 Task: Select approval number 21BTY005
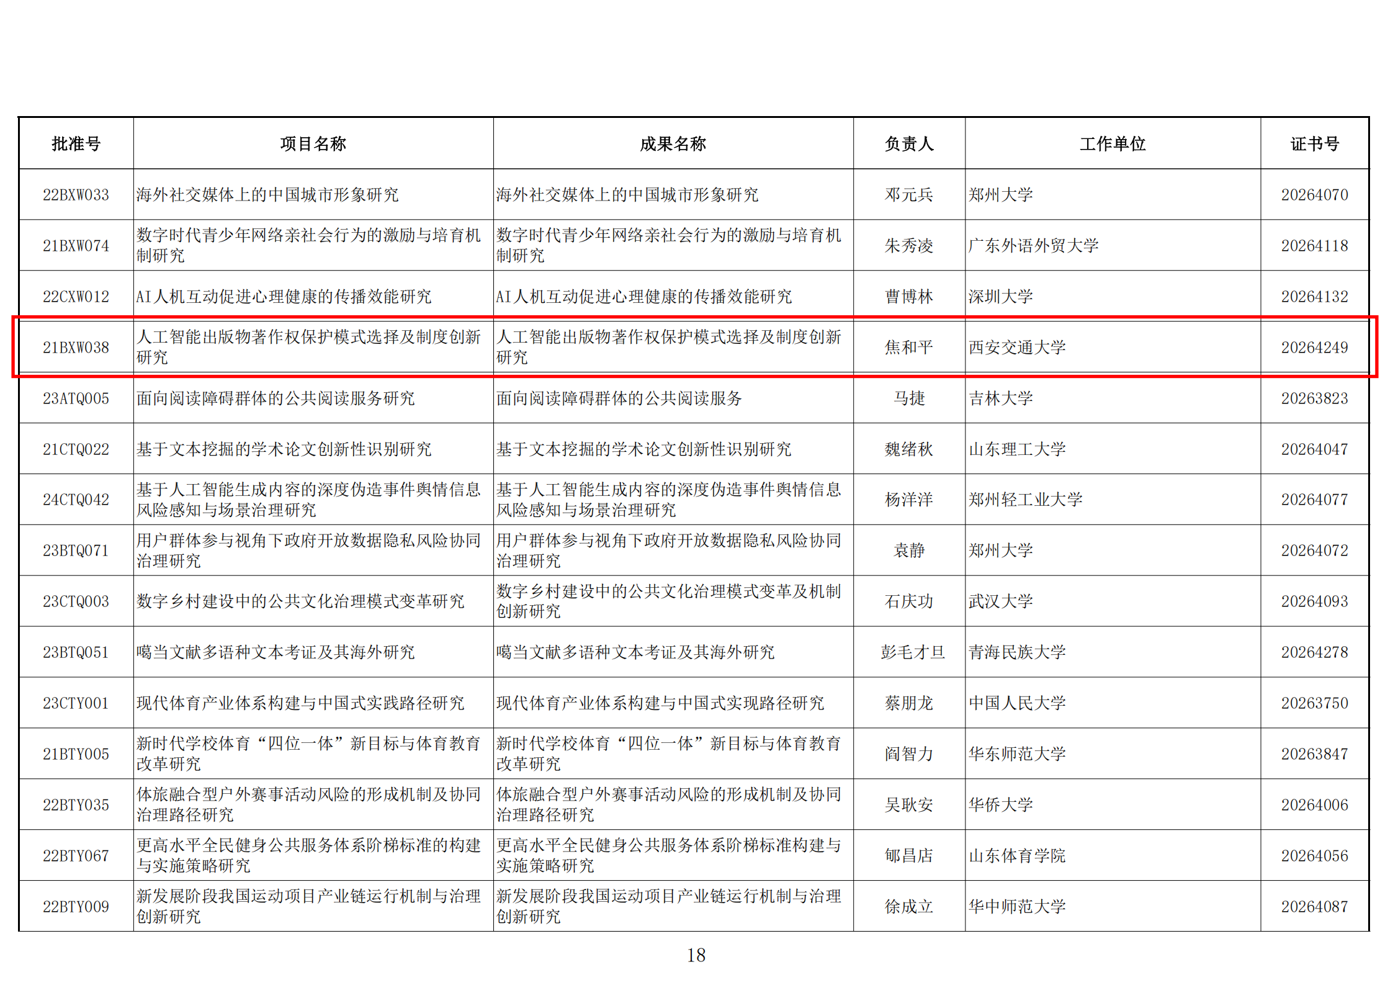pos(76,754)
